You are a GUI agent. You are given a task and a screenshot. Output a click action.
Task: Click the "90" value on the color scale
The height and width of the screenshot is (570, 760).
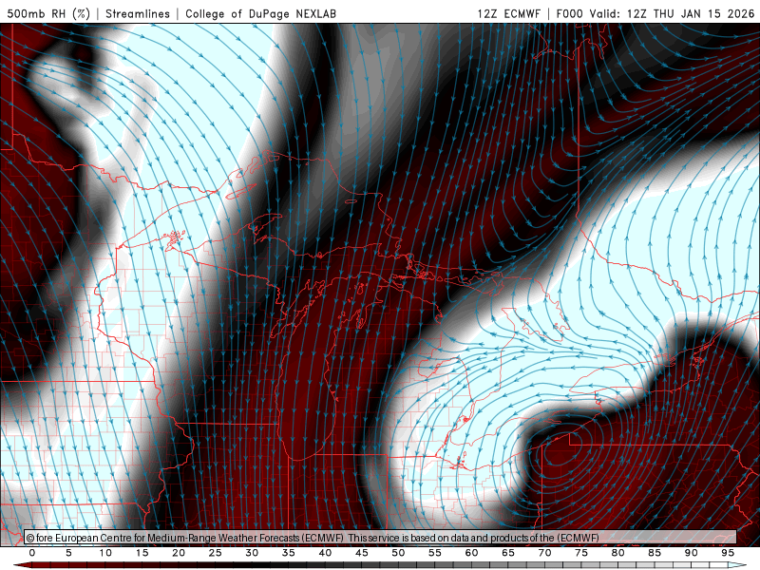pos(692,553)
